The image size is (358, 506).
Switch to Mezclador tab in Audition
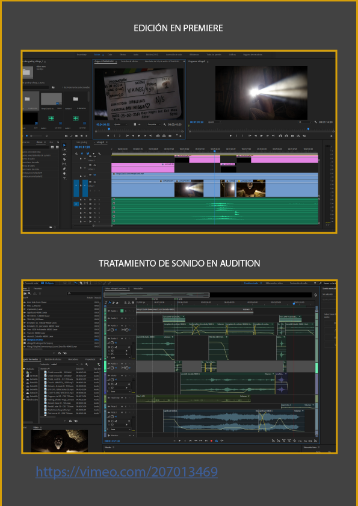[138, 288]
